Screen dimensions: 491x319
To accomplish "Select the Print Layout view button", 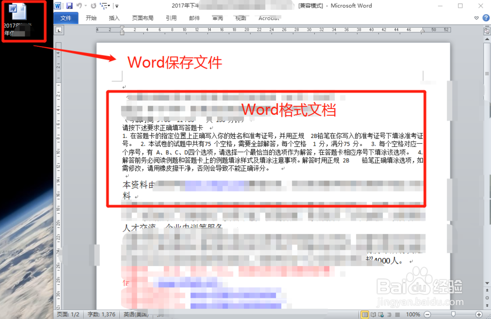I will click(x=365, y=315).
